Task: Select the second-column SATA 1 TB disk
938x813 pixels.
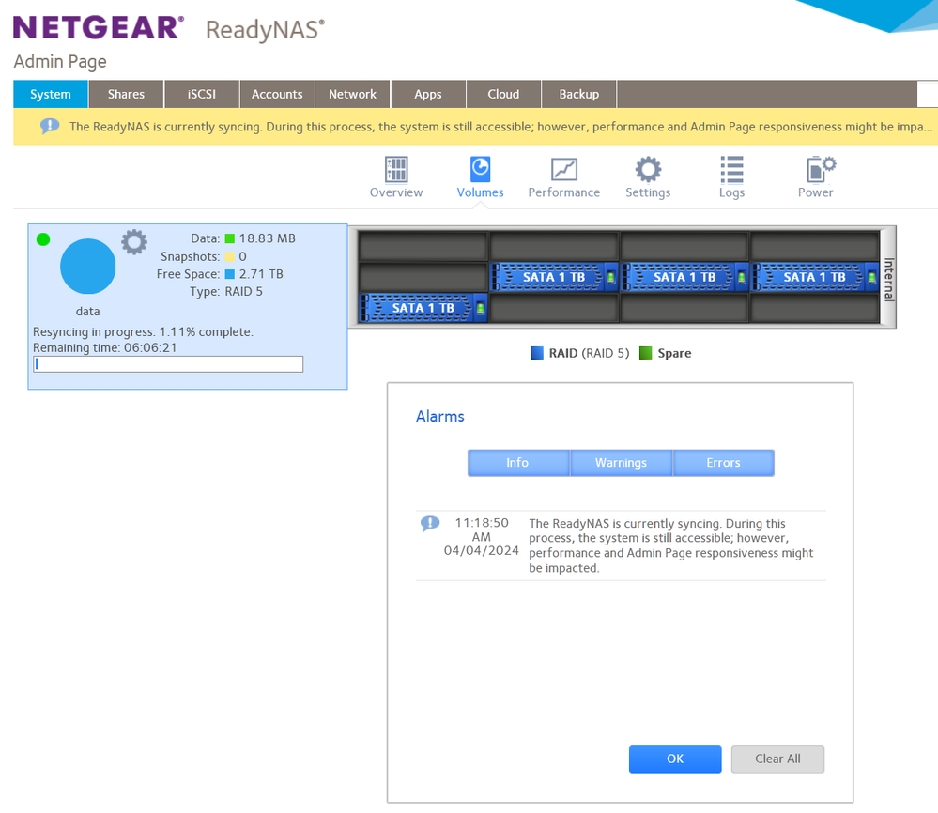Action: pyautogui.click(x=554, y=277)
